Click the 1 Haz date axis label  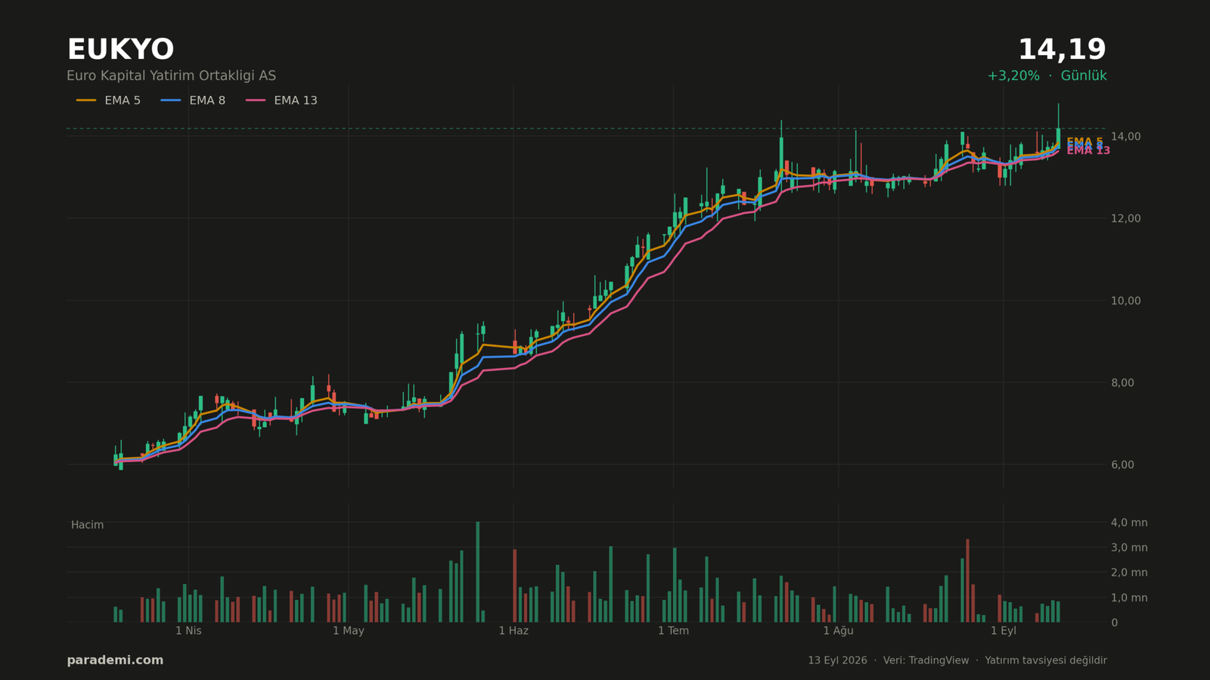point(513,631)
